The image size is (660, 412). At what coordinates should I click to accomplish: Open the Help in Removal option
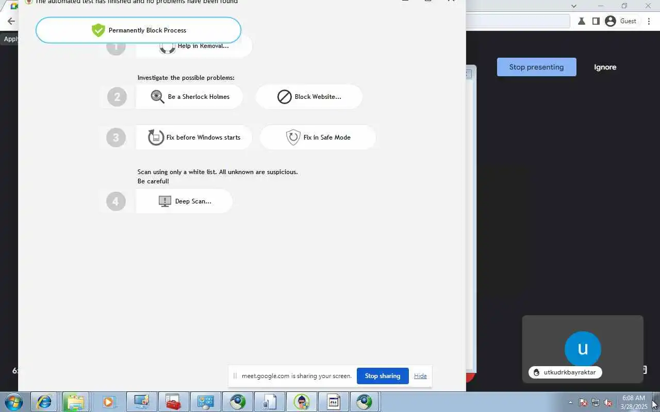[x=194, y=46]
